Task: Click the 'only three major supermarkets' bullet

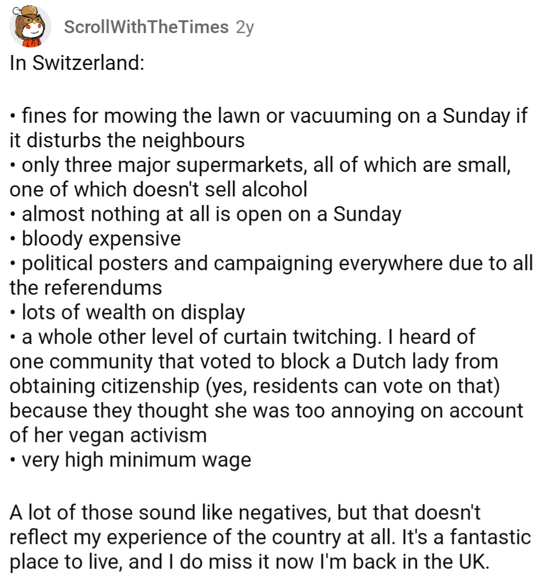Action: click(x=260, y=165)
